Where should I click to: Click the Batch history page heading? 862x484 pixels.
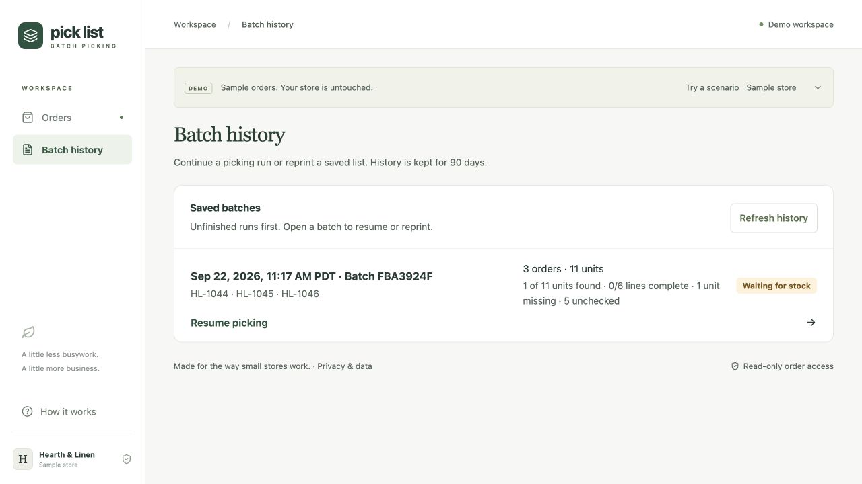[230, 135]
